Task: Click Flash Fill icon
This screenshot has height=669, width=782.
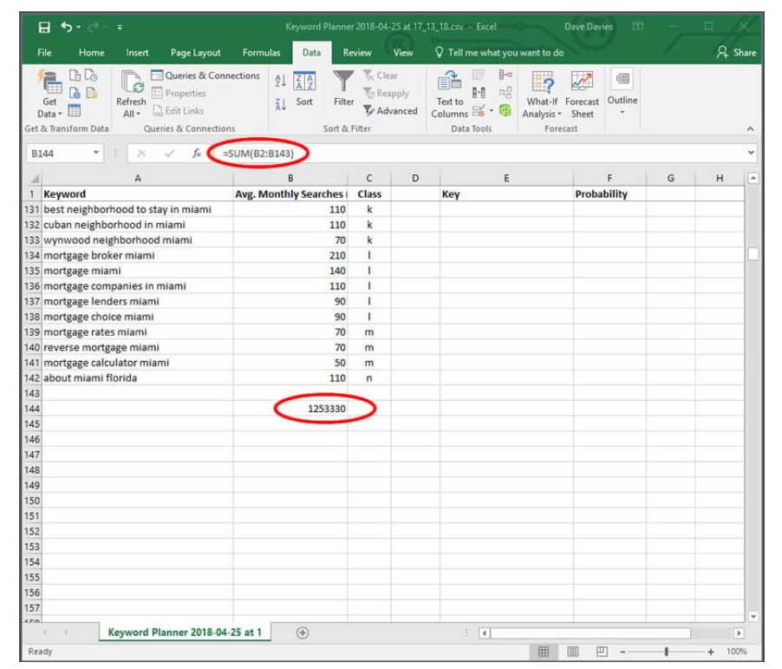Action: [479, 75]
